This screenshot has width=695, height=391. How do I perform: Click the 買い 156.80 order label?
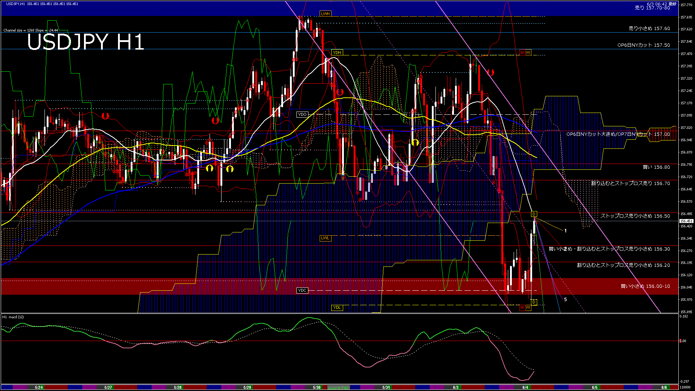pos(656,167)
